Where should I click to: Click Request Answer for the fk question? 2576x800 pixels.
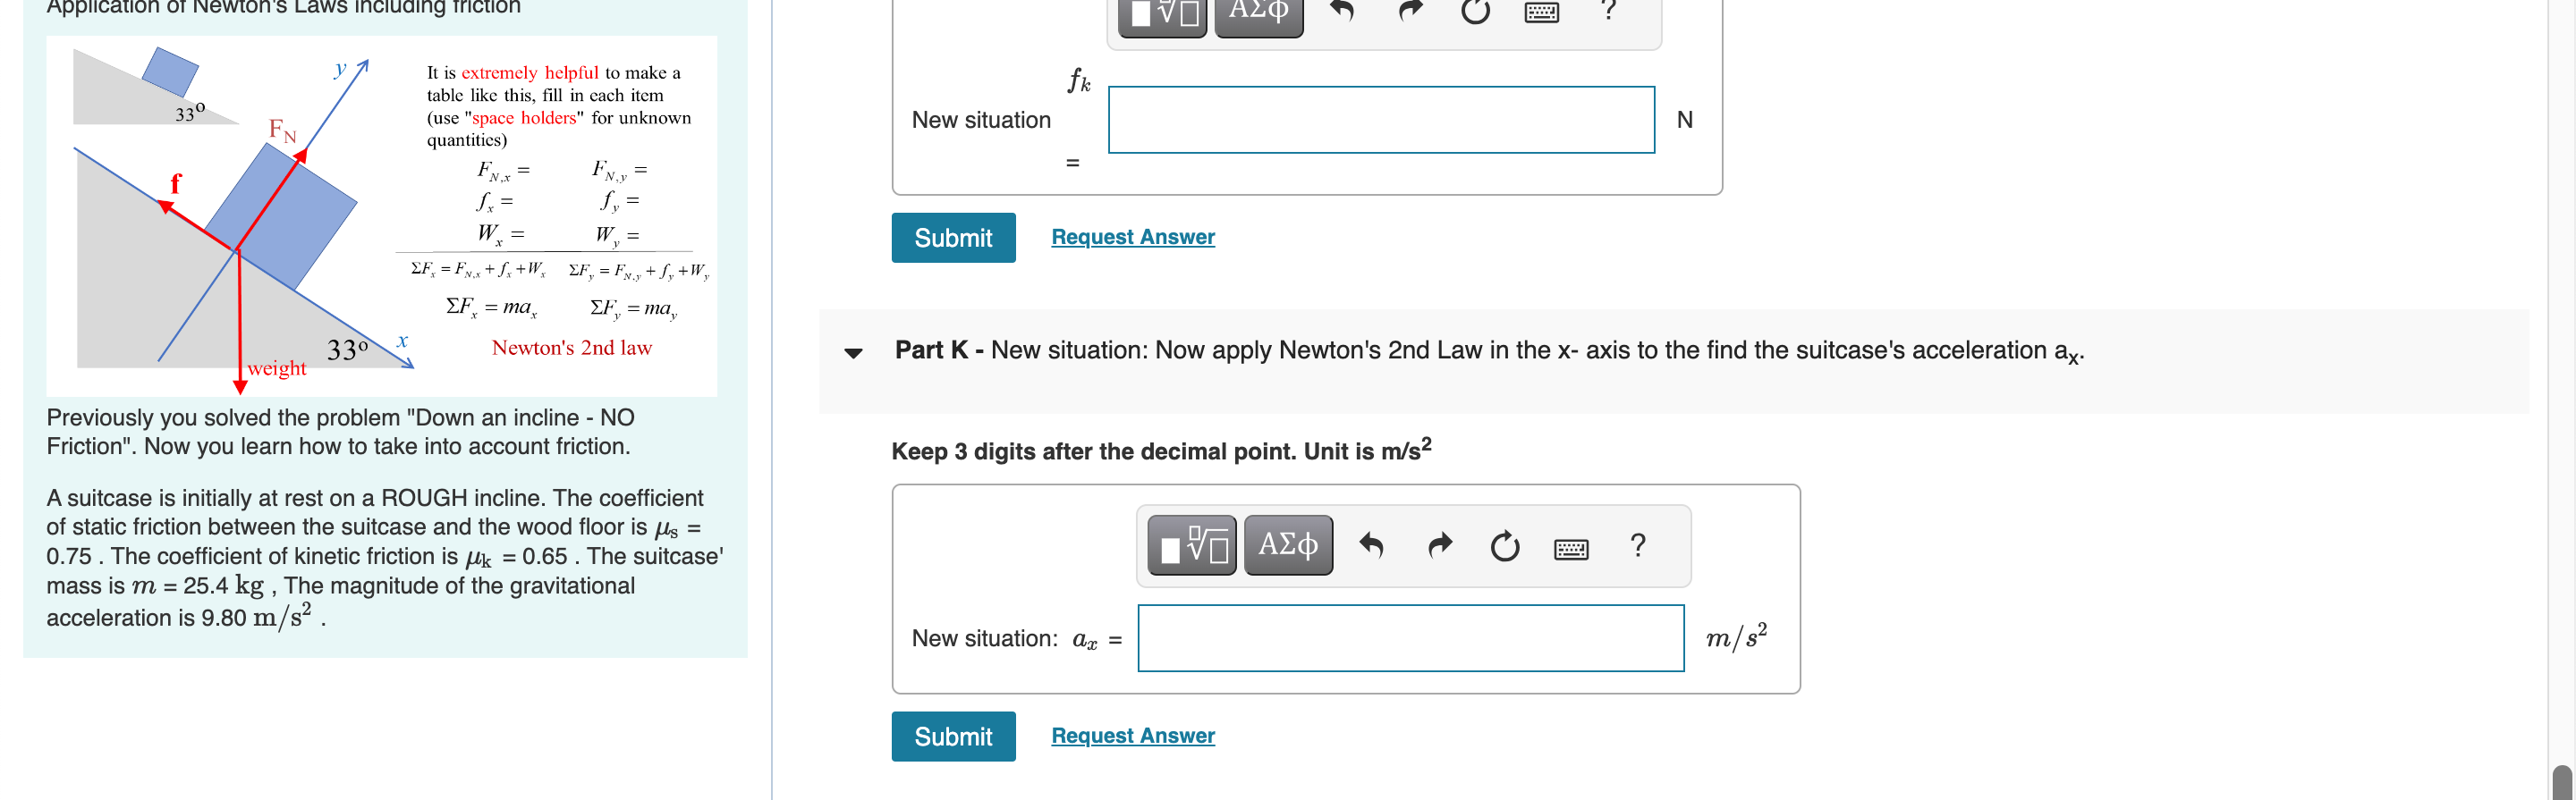[1132, 237]
